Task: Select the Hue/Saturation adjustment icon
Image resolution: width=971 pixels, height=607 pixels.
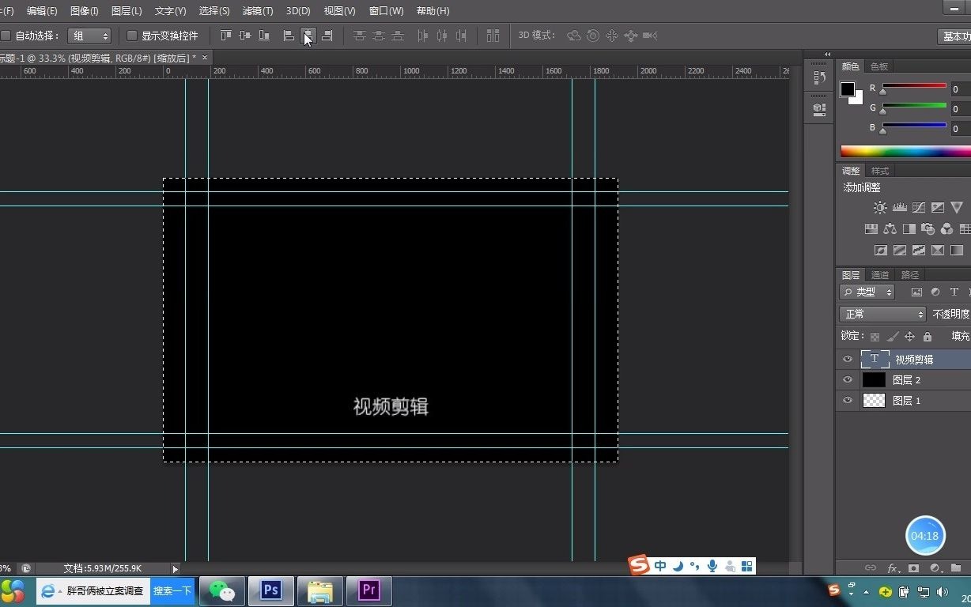Action: coord(871,228)
